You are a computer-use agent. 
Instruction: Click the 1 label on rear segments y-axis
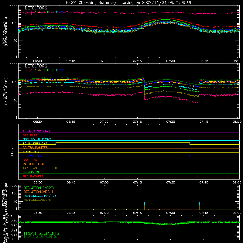[x=16, y=118]
